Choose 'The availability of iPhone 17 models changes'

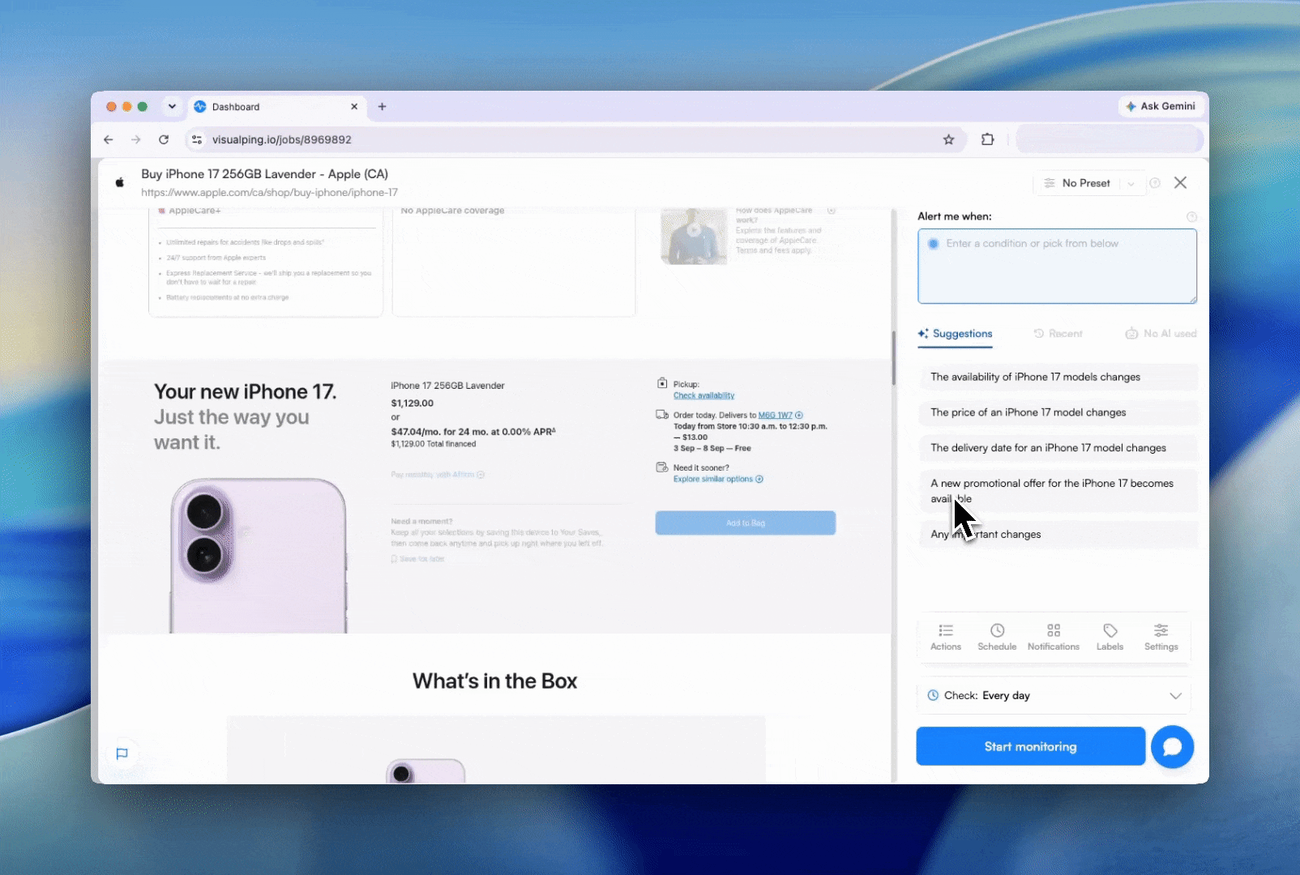click(1058, 377)
